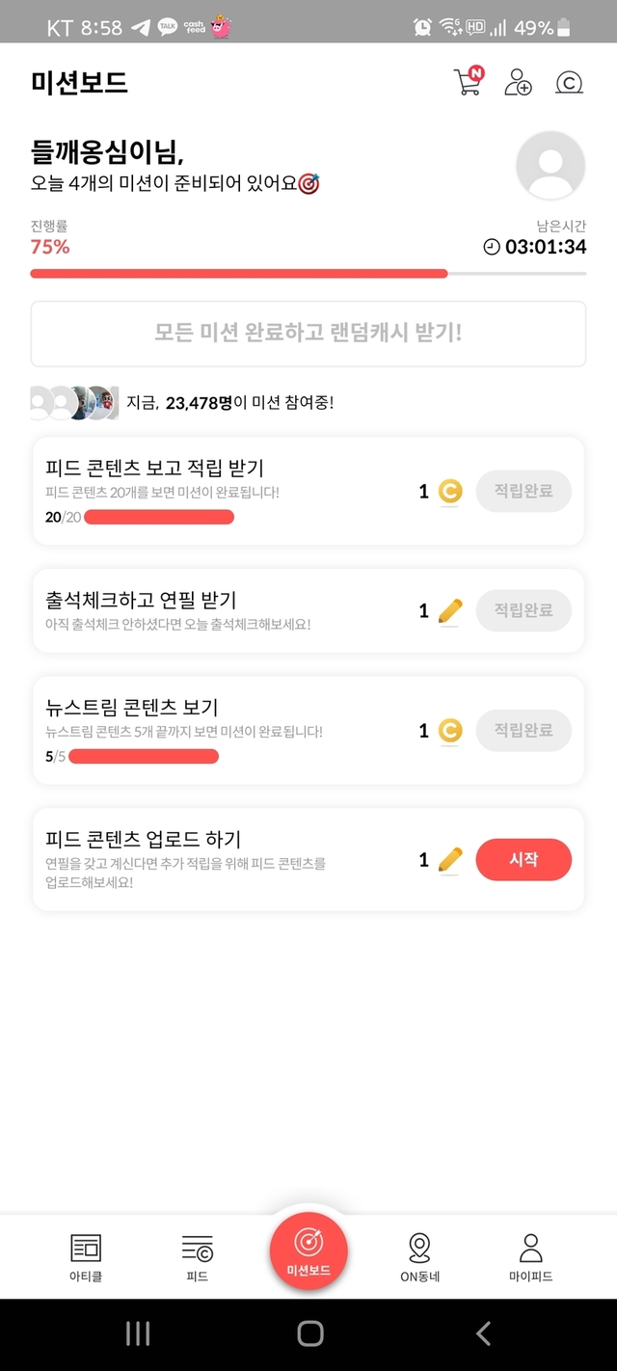
Task: Open the 아티클 tab
Action: tap(86, 1256)
